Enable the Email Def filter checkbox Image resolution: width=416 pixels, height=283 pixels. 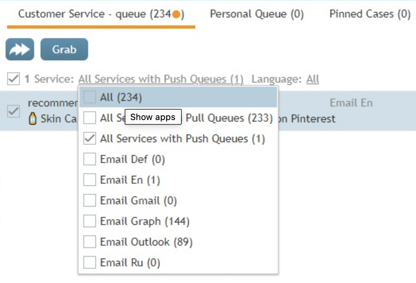pos(90,159)
